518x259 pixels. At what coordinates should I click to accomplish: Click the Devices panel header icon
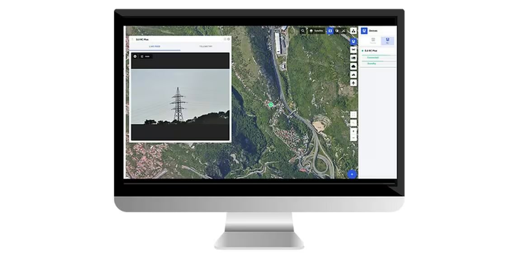(x=364, y=31)
